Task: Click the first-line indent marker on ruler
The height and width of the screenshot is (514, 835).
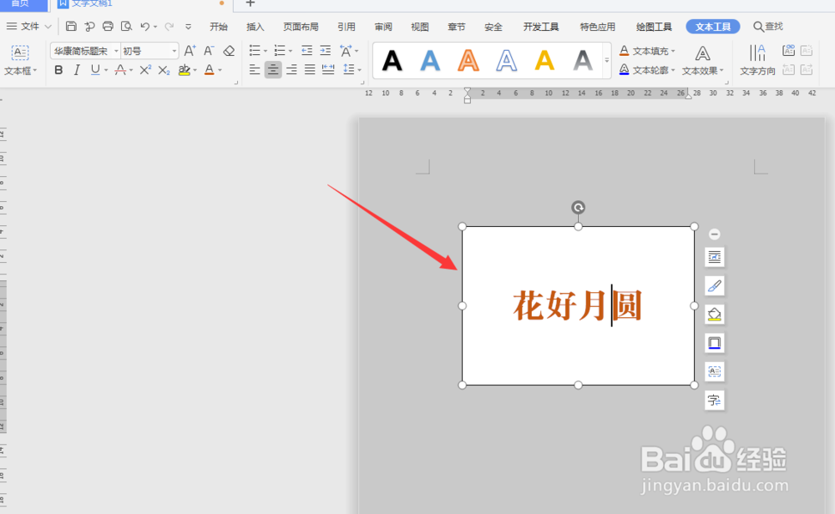Action: pos(467,91)
